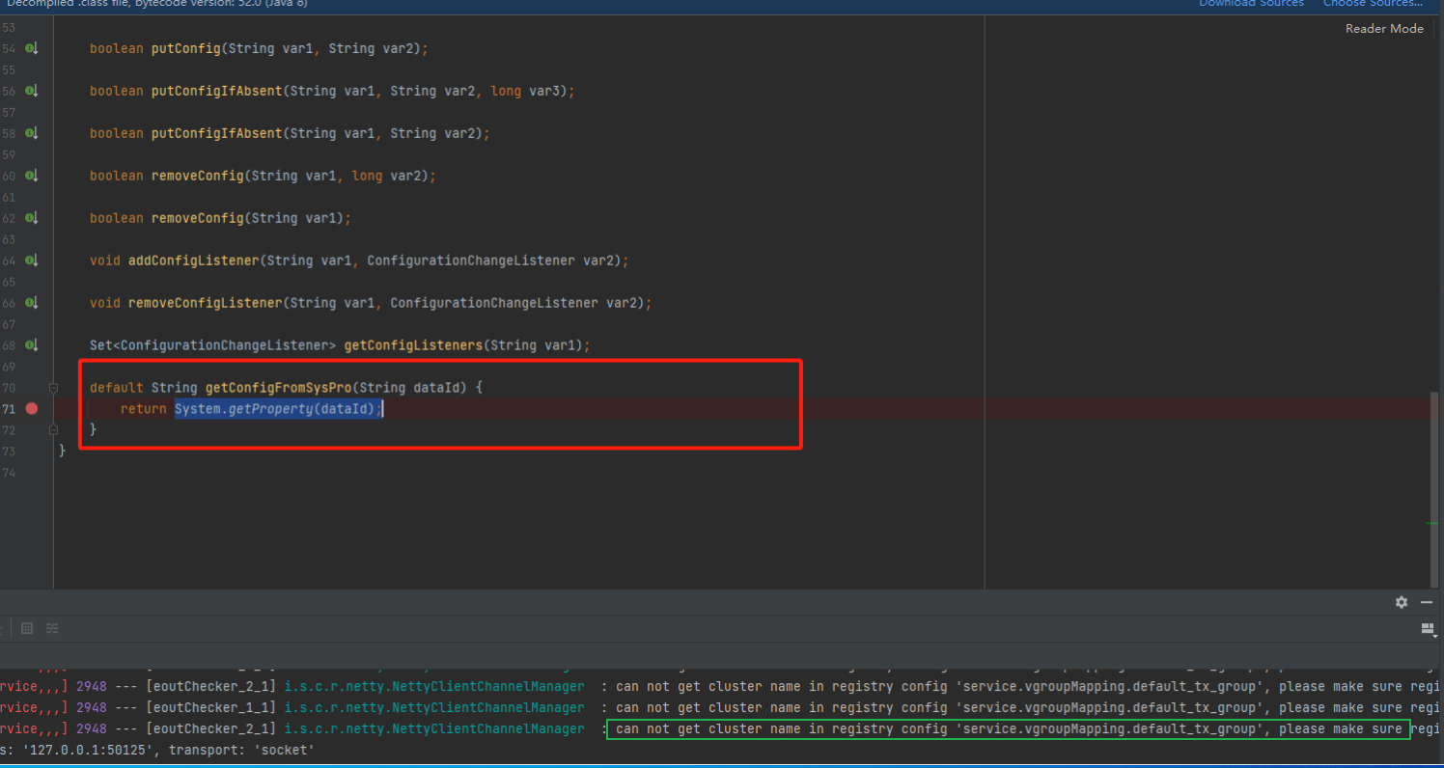Image resolution: width=1444 pixels, height=768 pixels.
Task: Click the table view icon in console toolbar
Action: tap(27, 628)
